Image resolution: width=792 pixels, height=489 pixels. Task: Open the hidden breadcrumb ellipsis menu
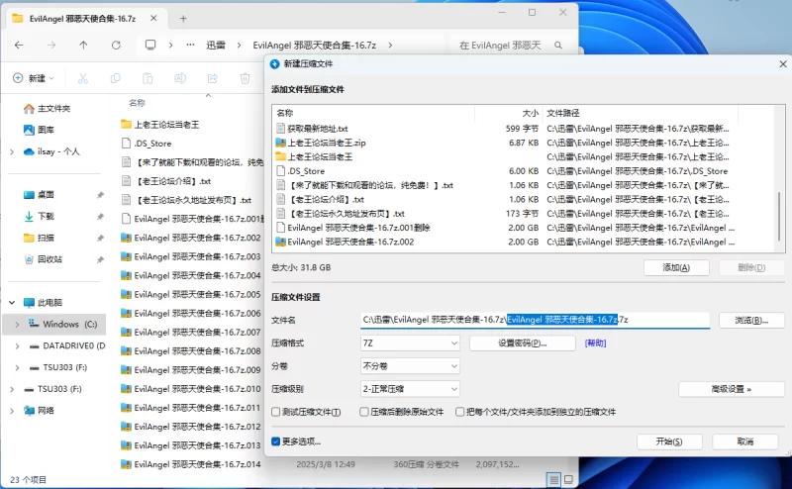coord(190,45)
